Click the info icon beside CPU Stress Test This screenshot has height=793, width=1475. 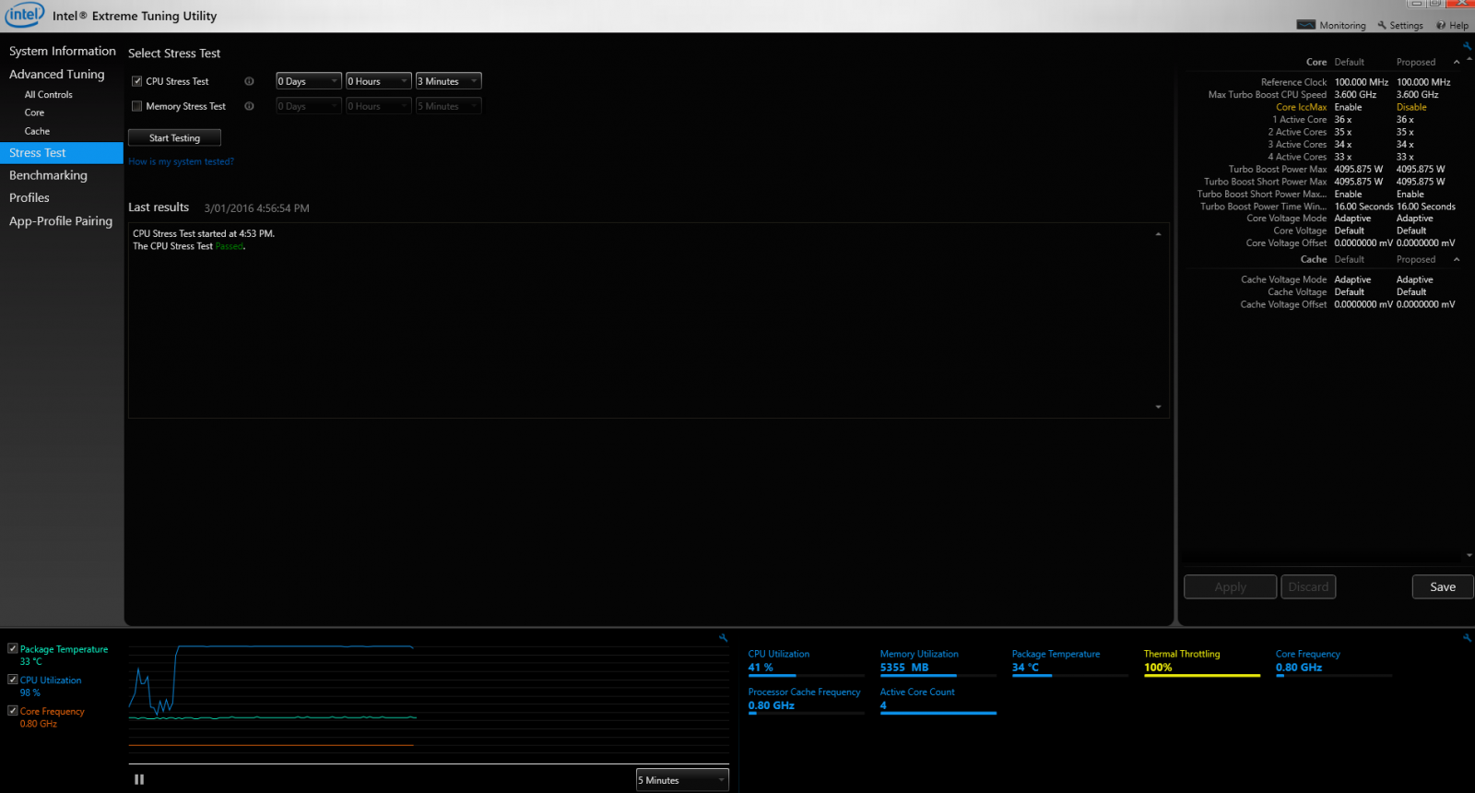(x=249, y=81)
